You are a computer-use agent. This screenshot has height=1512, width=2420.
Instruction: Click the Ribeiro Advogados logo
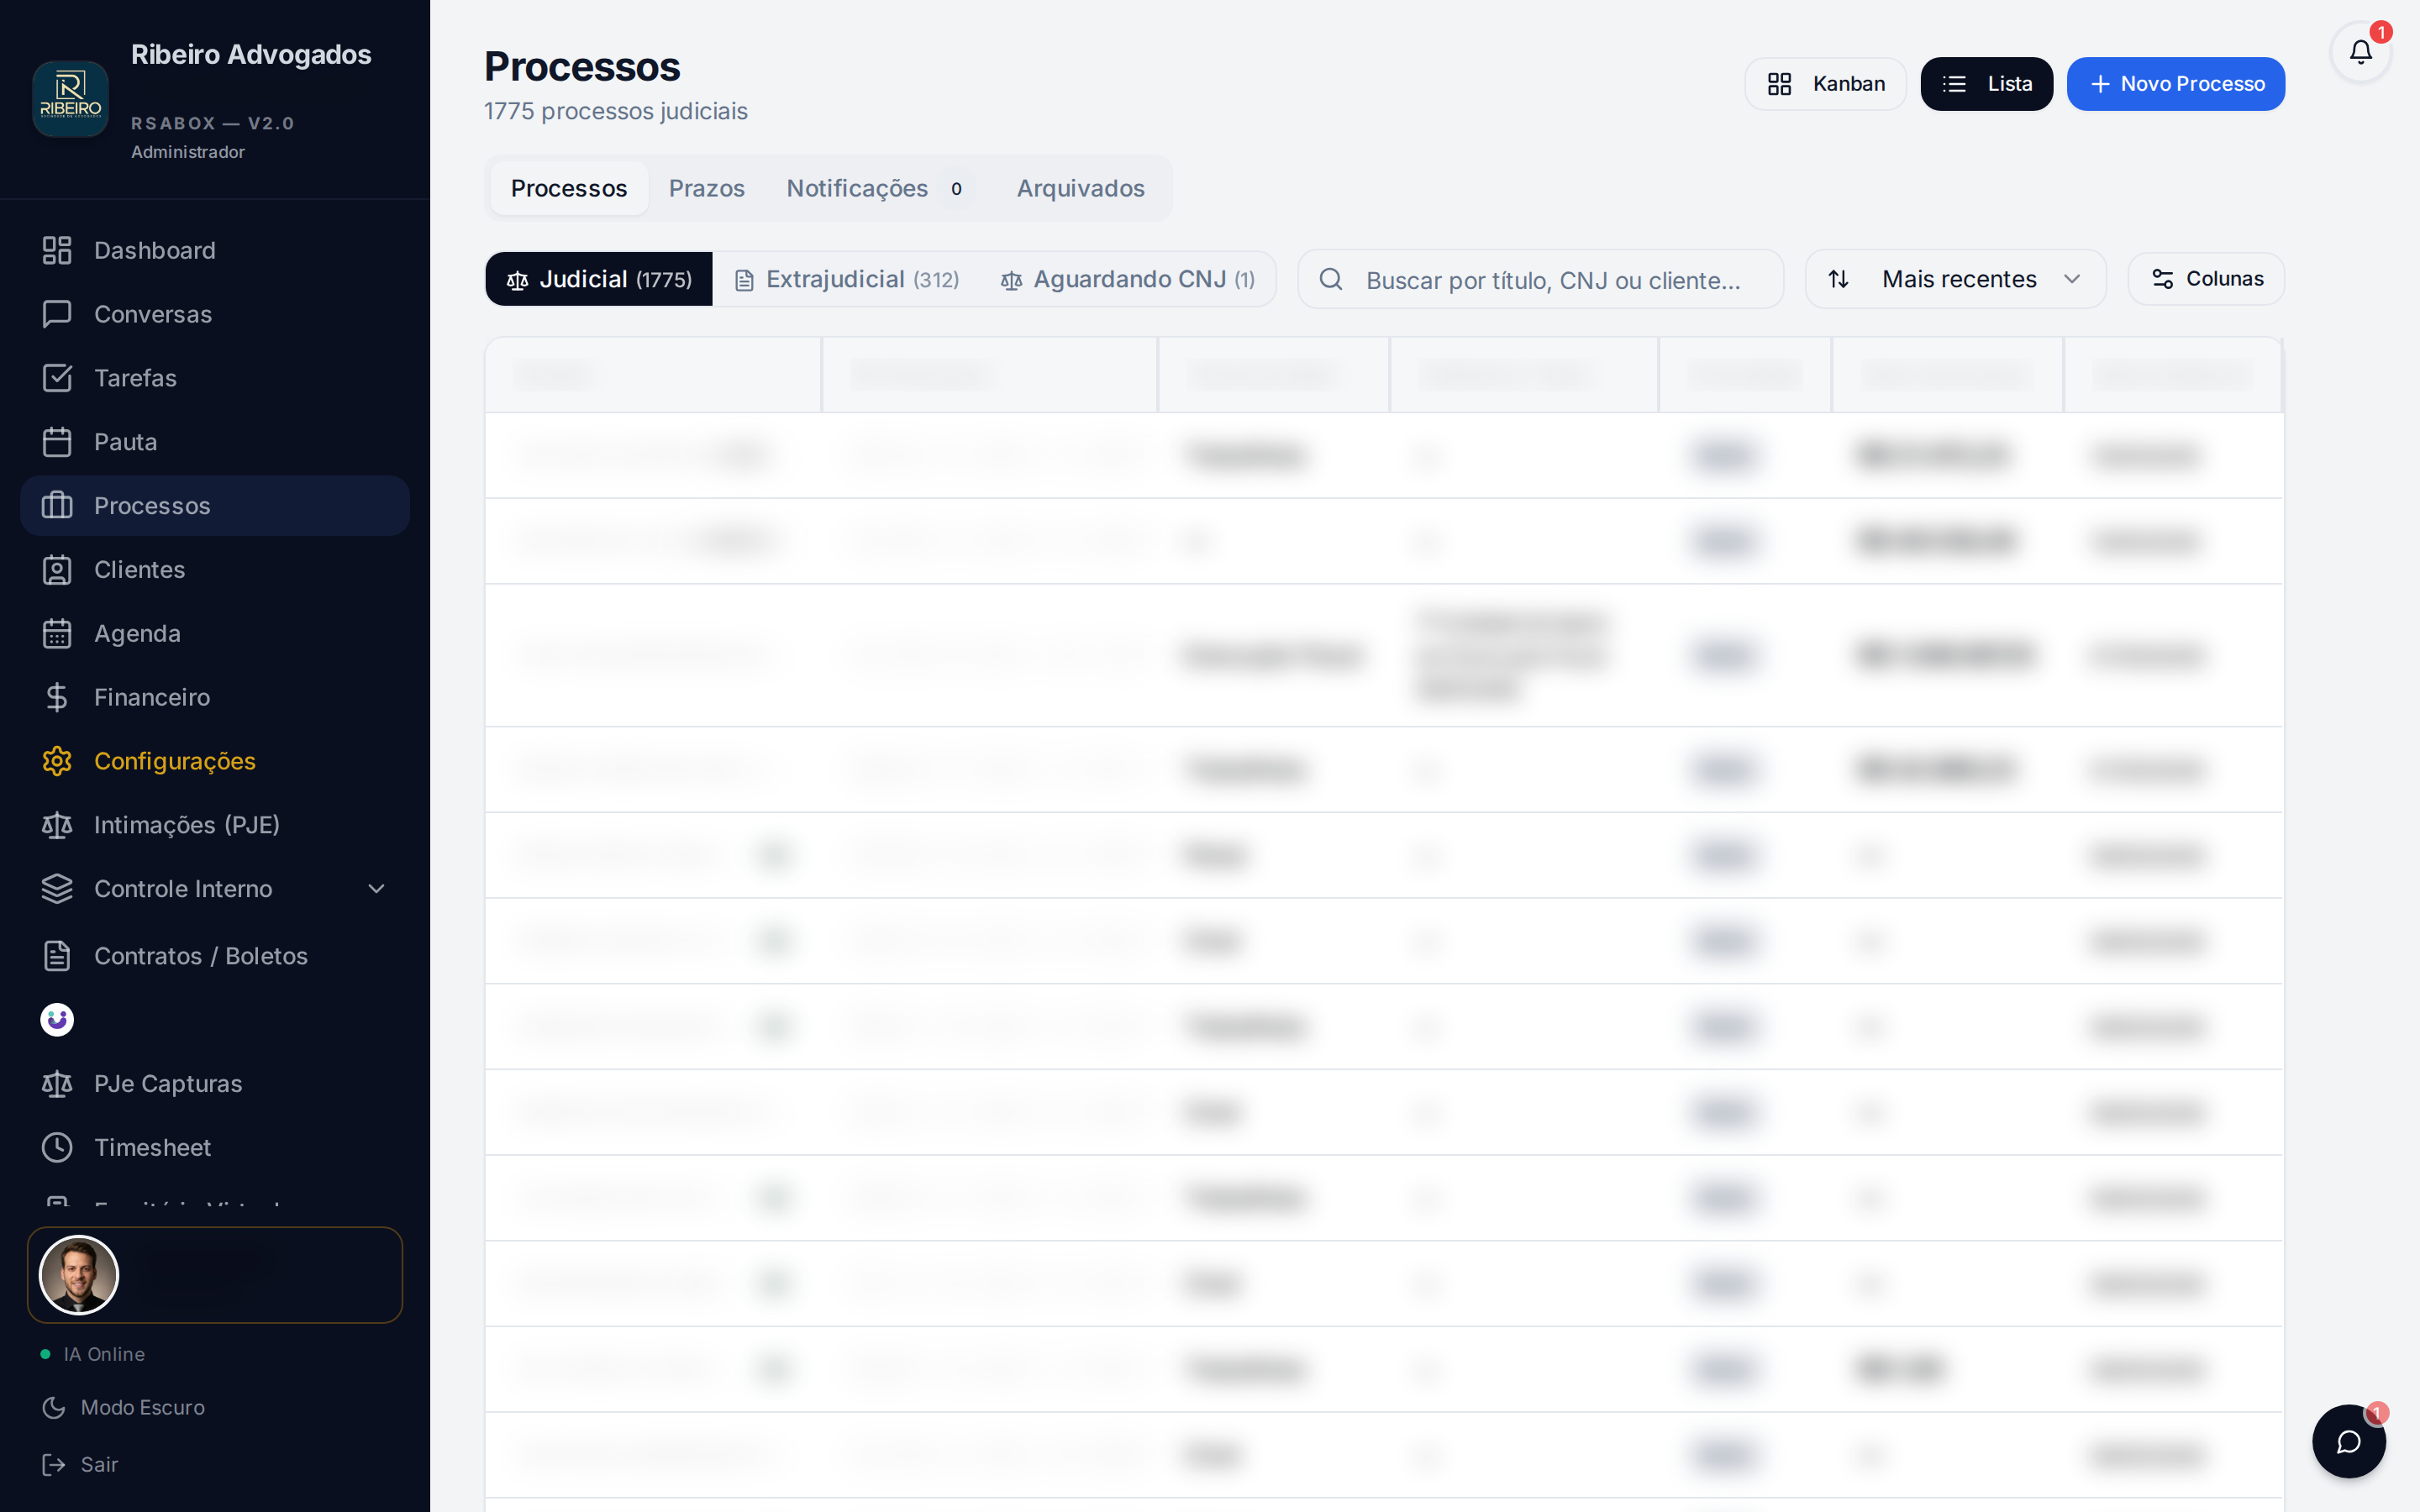[x=70, y=99]
